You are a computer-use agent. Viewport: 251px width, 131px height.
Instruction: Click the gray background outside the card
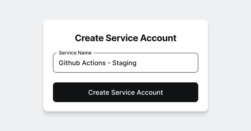coord(21,65)
